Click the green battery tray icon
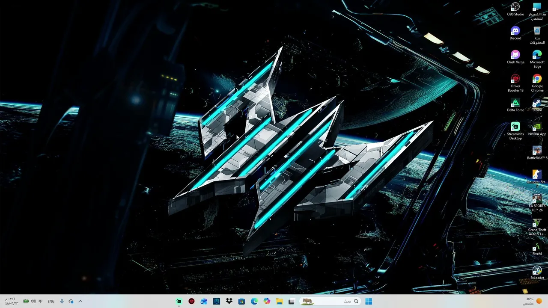This screenshot has width=548, height=308. point(26,301)
